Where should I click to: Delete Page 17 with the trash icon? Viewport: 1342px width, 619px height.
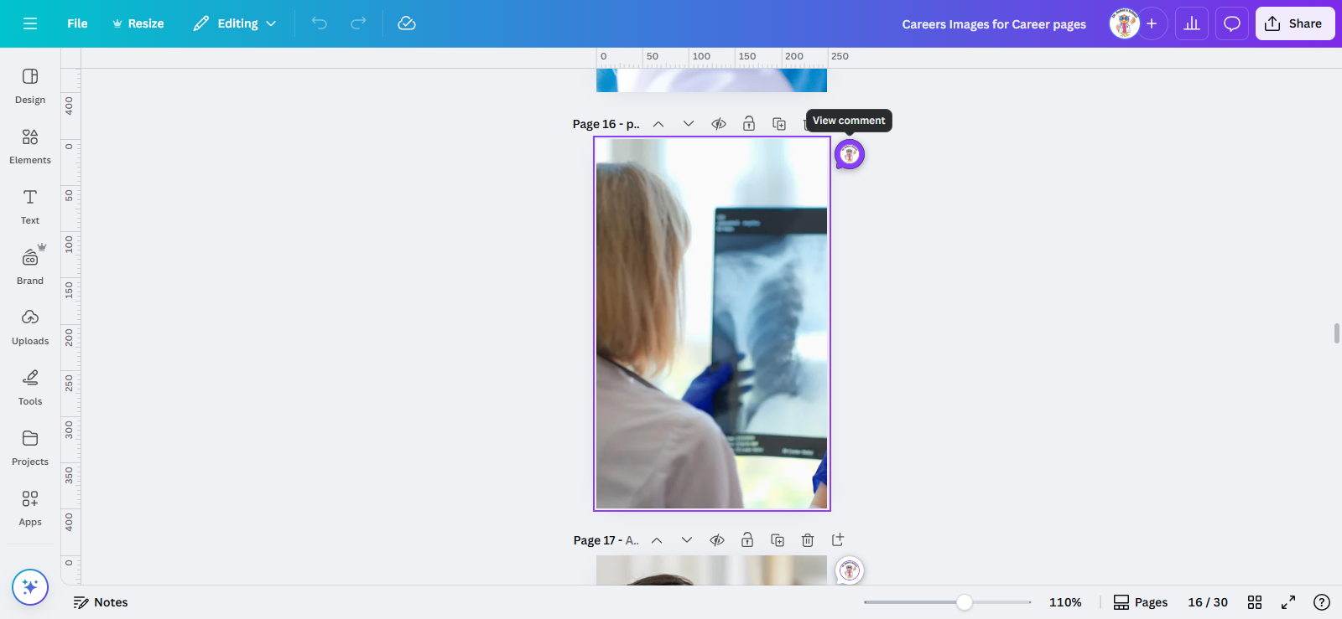(808, 540)
